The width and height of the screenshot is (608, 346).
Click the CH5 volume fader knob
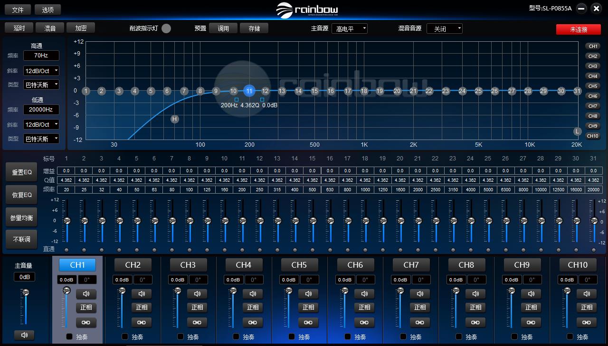289,290
